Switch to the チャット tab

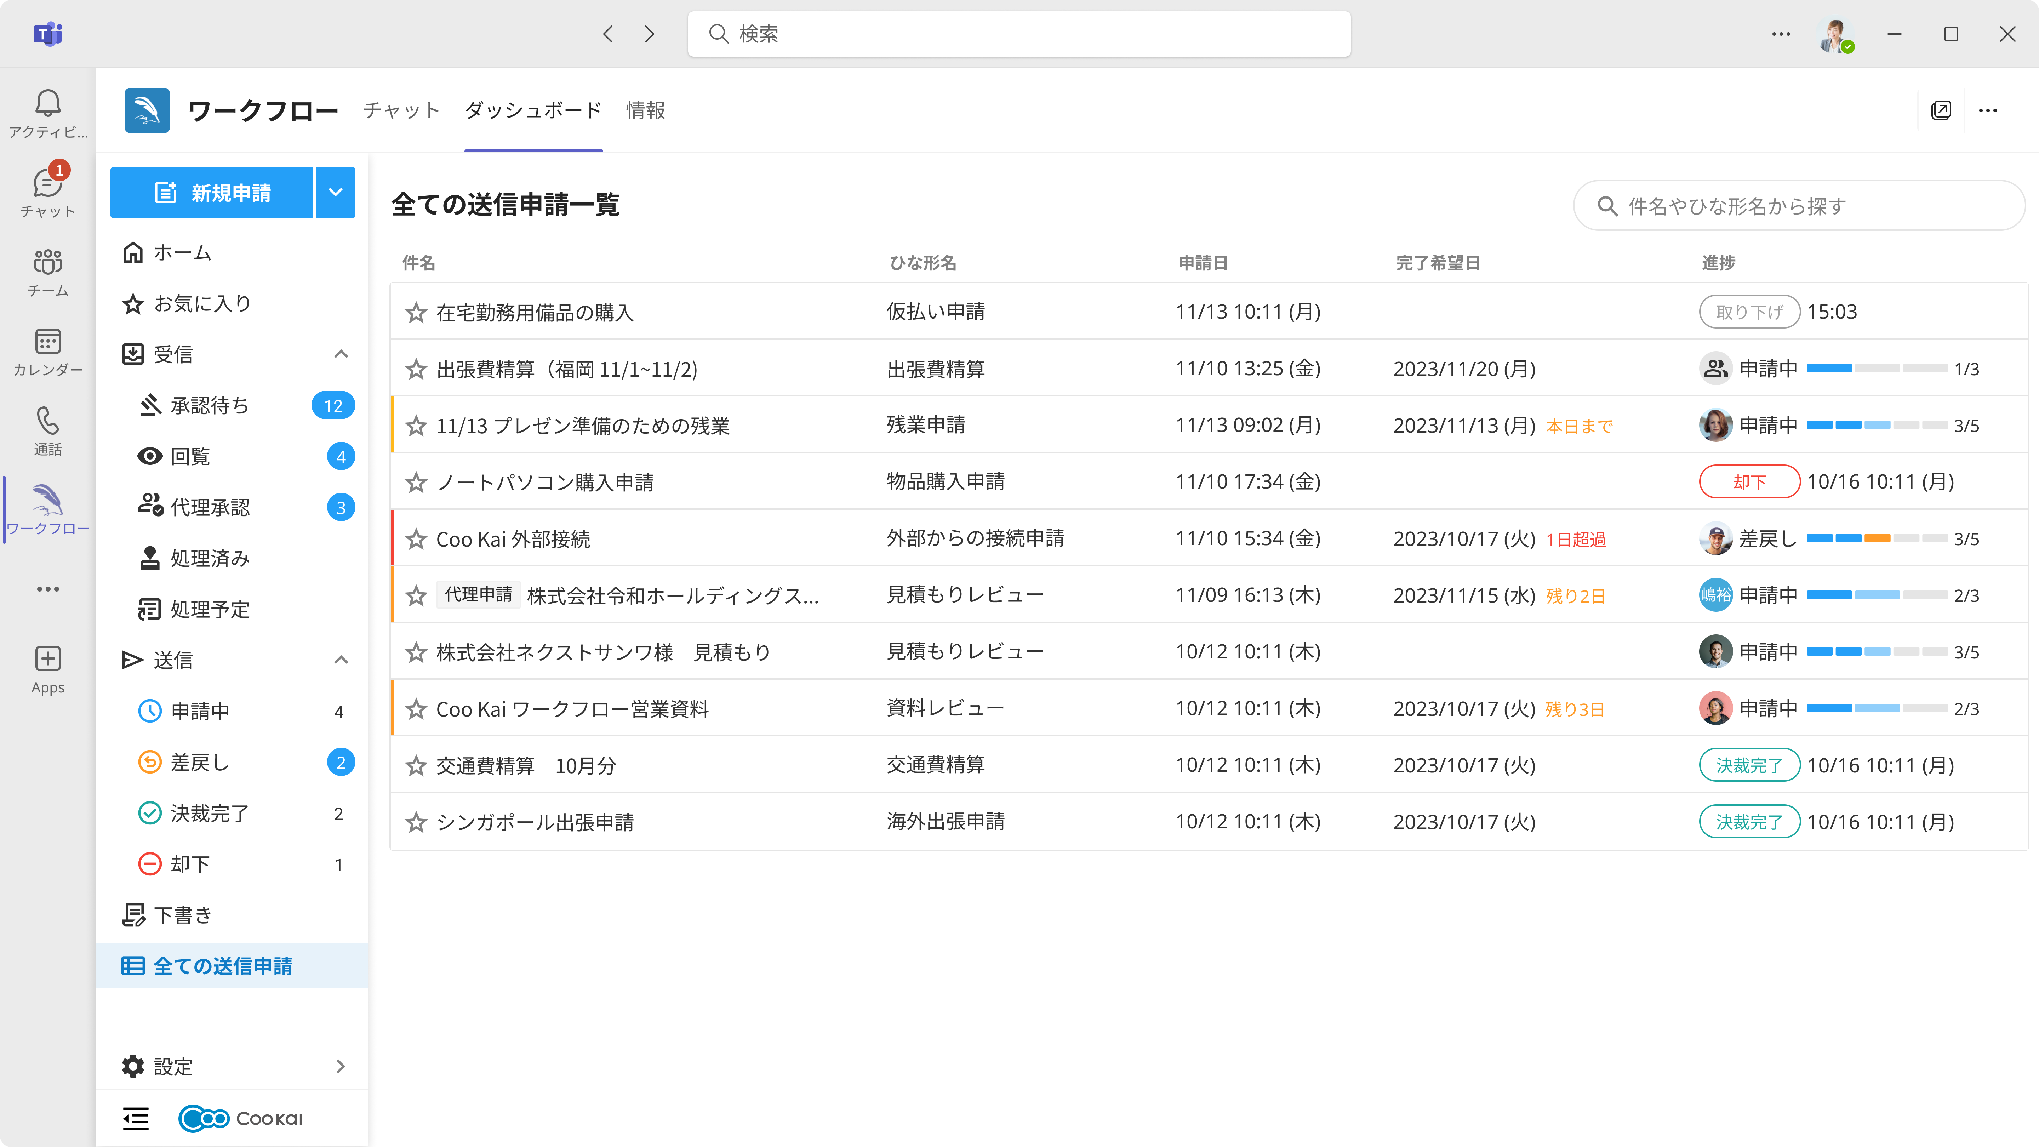[401, 110]
